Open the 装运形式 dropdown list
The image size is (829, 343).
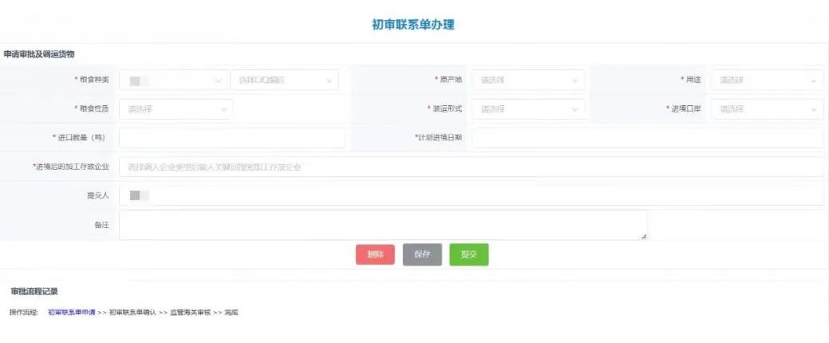pyautogui.click(x=519, y=109)
